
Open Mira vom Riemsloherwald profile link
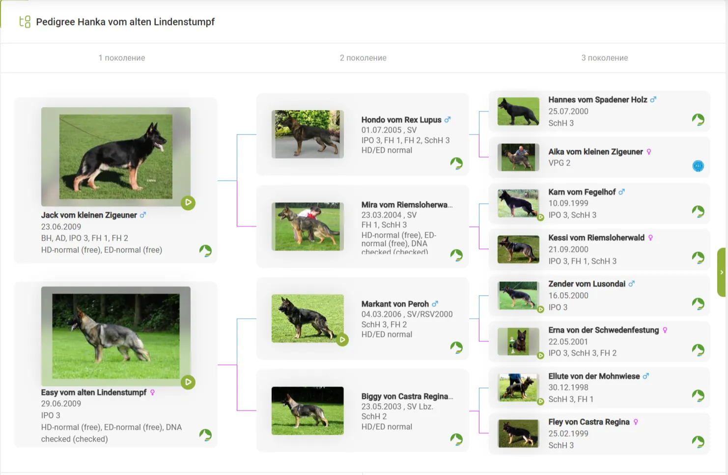tap(407, 205)
